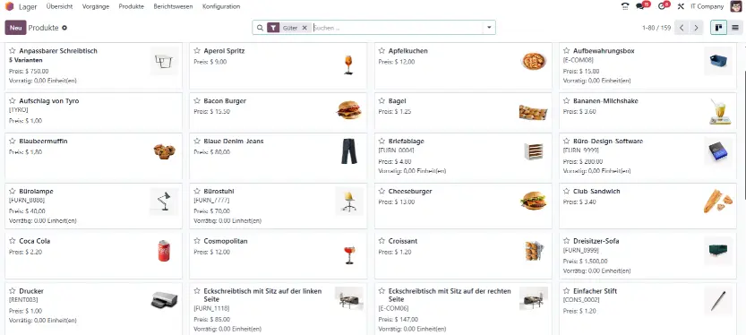This screenshot has width=746, height=335.
Task: Open the Vorgänge menu
Action: click(x=96, y=6)
